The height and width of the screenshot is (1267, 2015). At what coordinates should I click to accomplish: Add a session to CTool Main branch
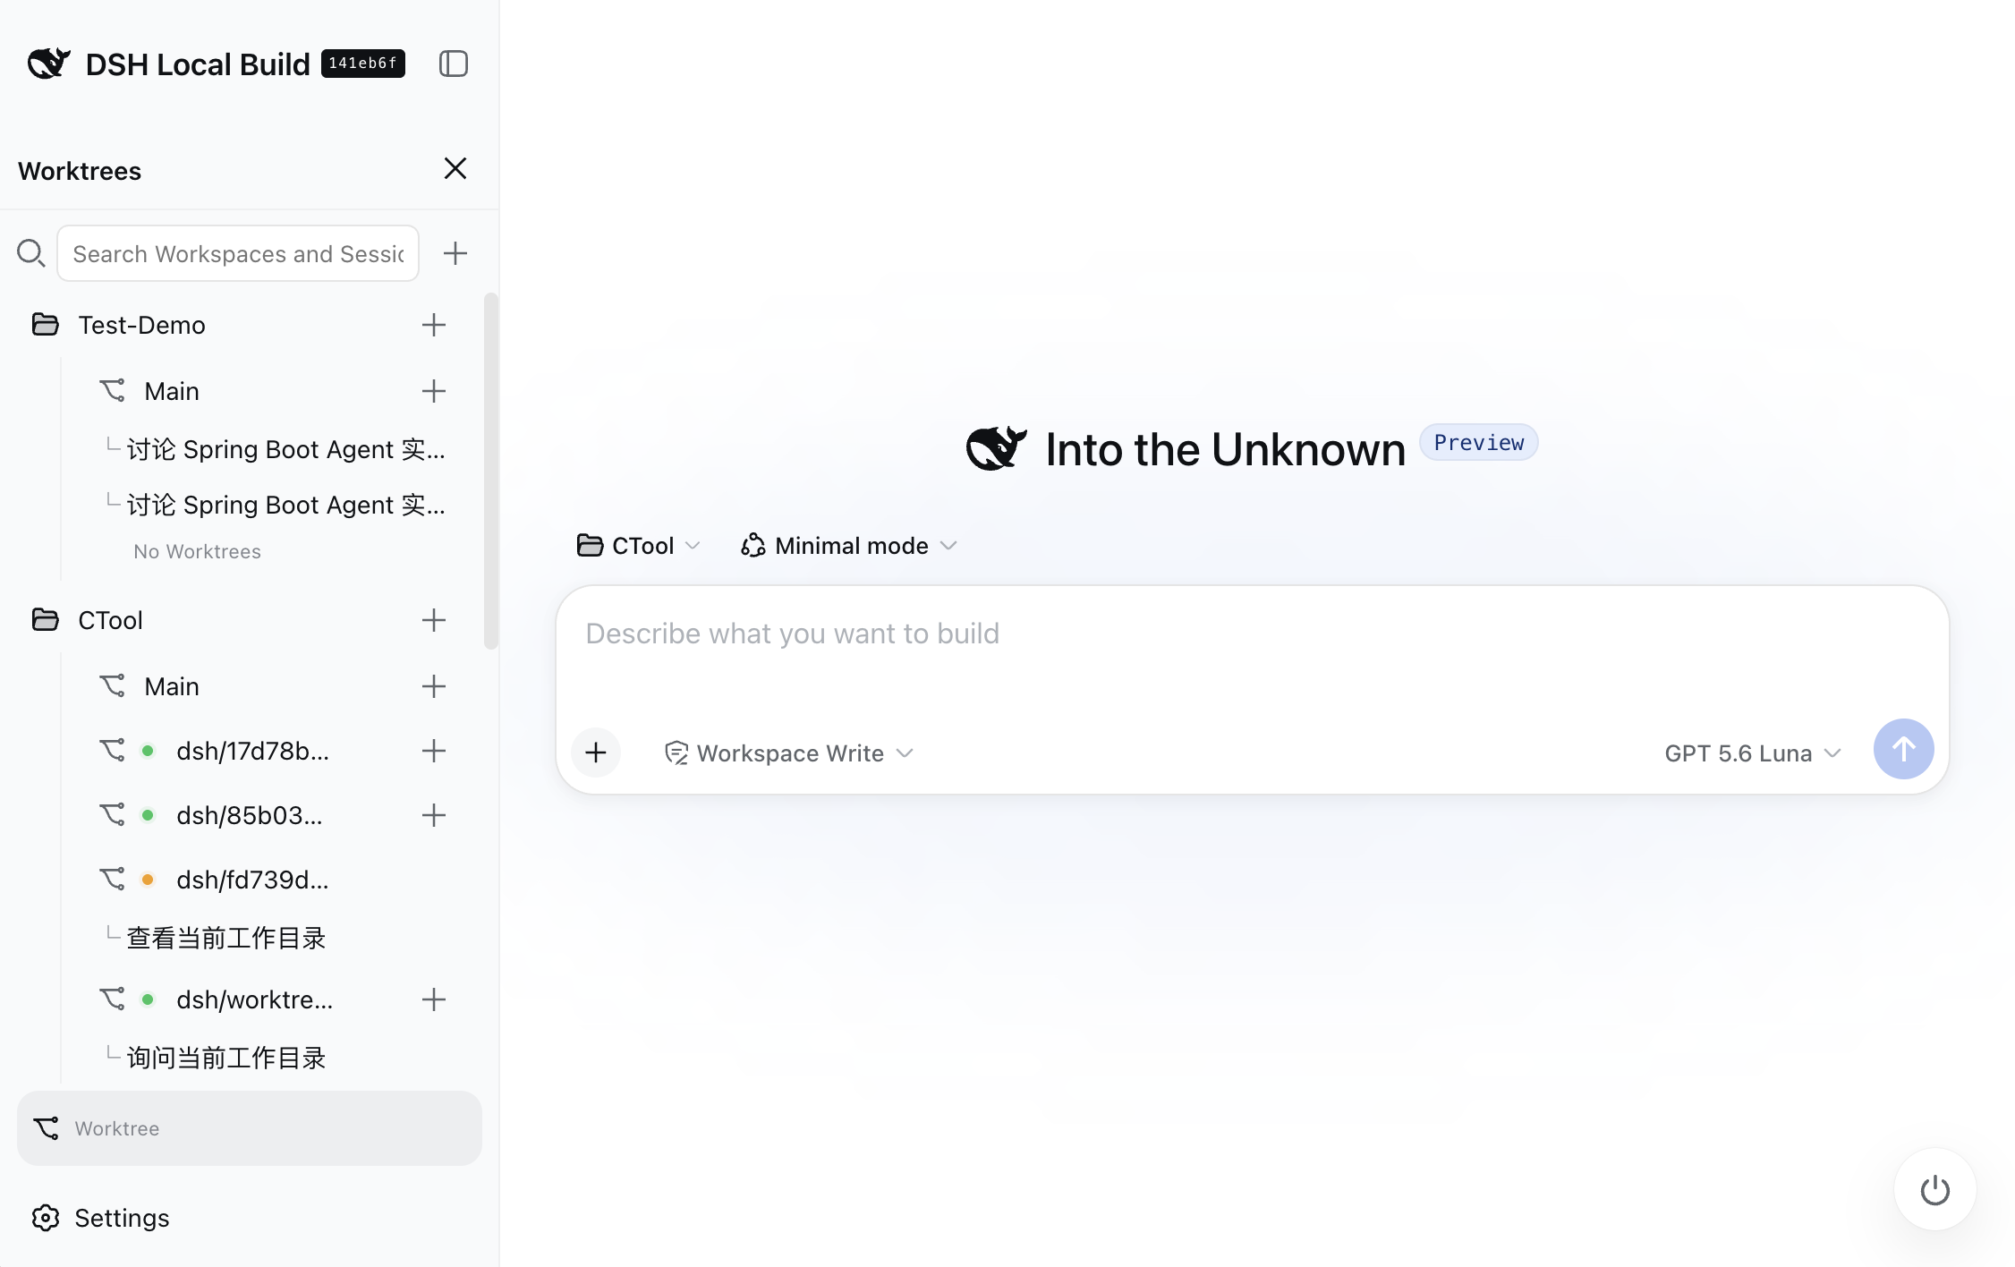pyautogui.click(x=434, y=686)
